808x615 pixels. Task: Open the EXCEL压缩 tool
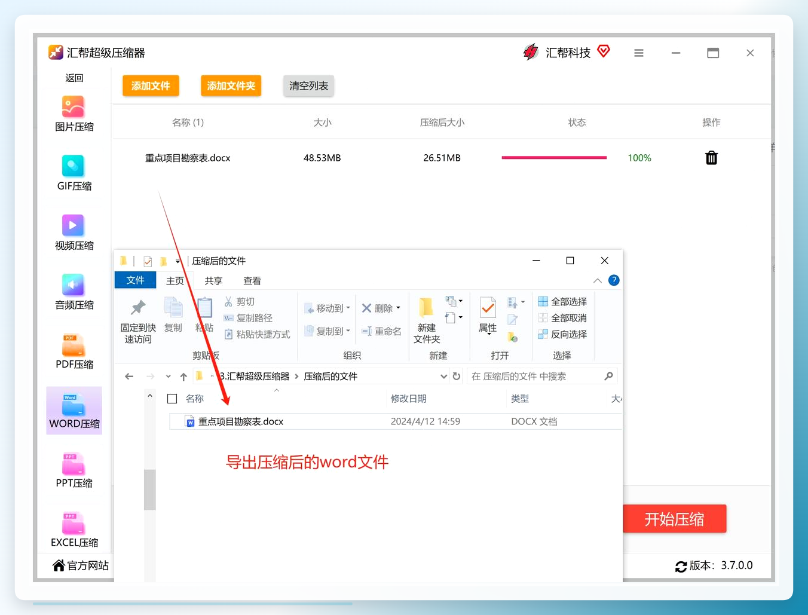pos(74,530)
